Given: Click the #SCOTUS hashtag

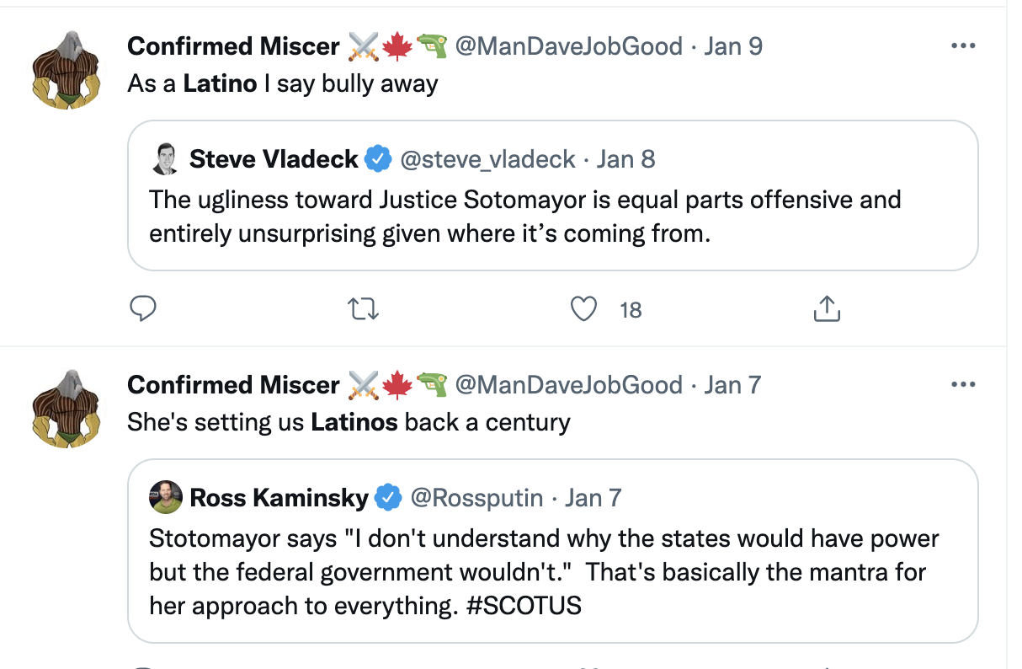Looking at the screenshot, I should [522, 606].
